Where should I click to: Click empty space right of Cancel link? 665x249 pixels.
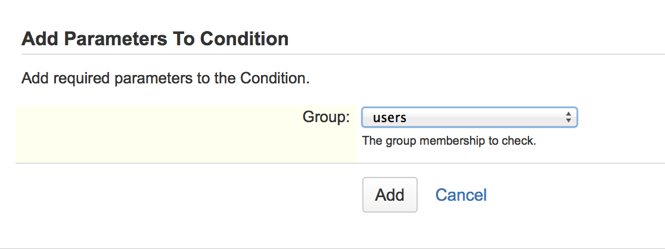tap(572, 195)
